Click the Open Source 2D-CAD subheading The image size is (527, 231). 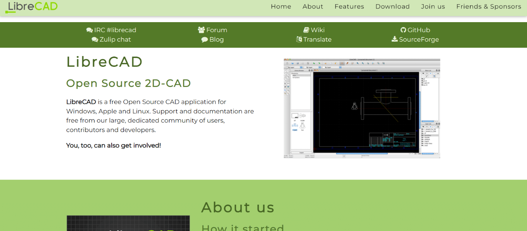click(x=128, y=83)
